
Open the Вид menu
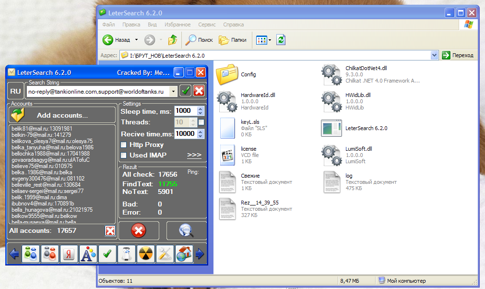pos(152,24)
